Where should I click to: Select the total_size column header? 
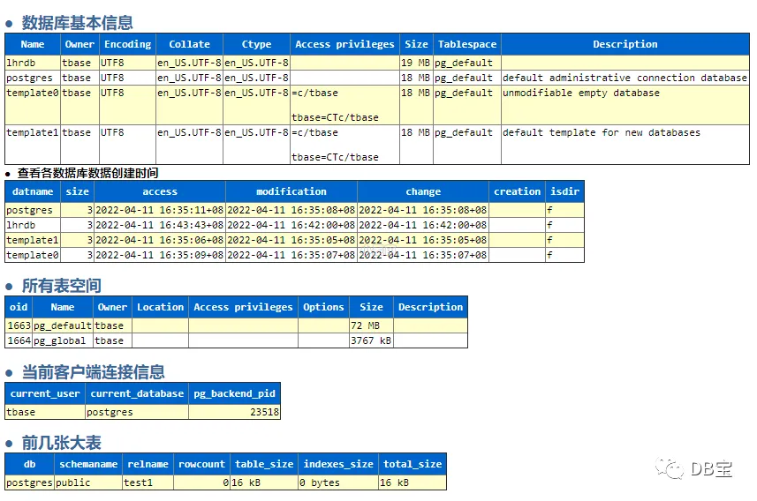pos(413,464)
